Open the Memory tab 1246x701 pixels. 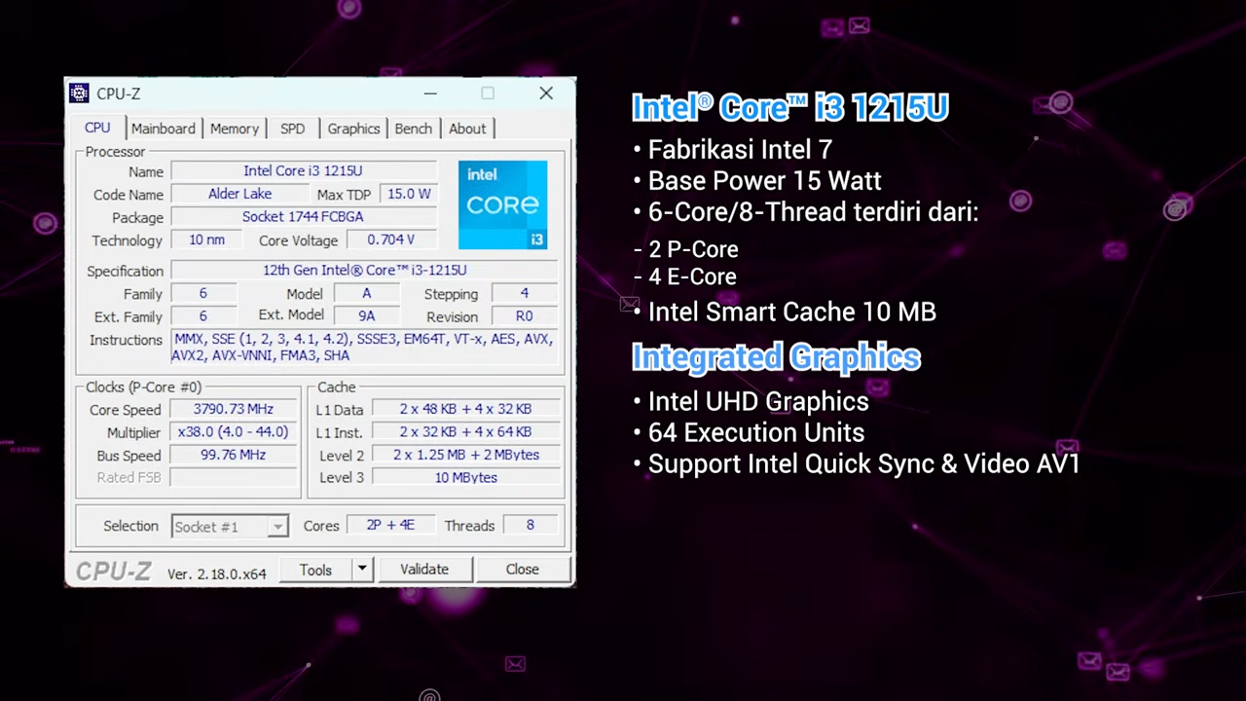[235, 129]
